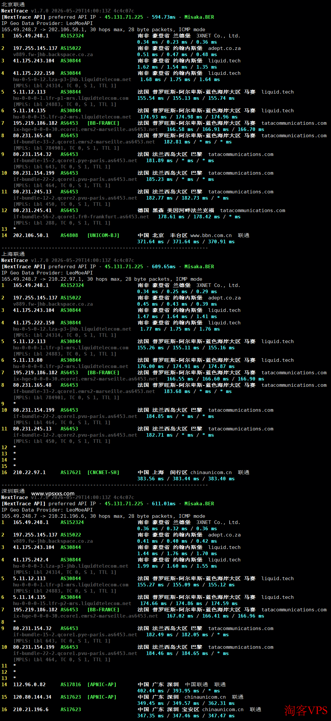Click latency '155.54 ms' in Beijing trace

(x=150, y=98)
